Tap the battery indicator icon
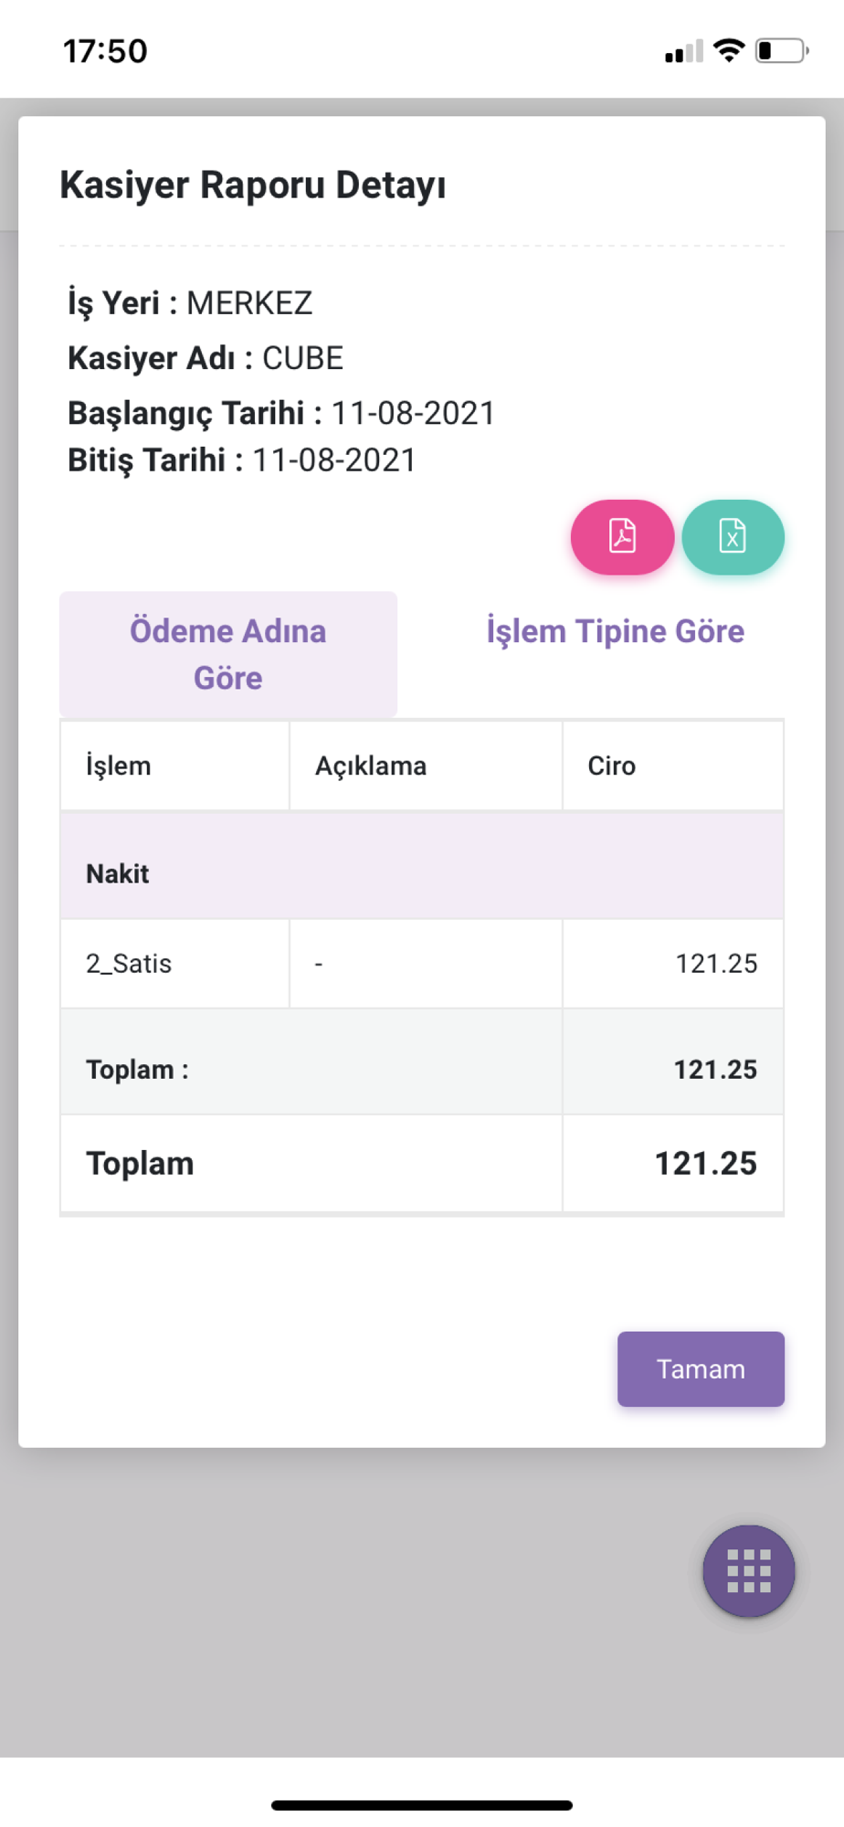Viewport: 844px width, 1827px height. (x=782, y=50)
